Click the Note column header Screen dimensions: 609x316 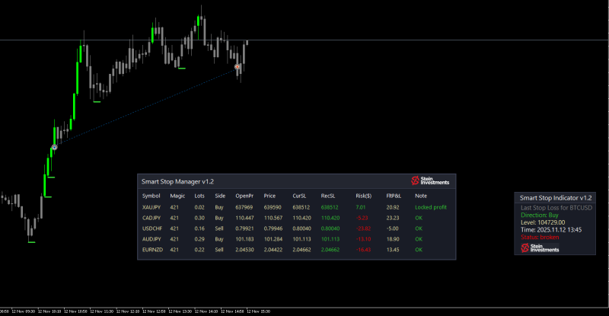(421, 196)
